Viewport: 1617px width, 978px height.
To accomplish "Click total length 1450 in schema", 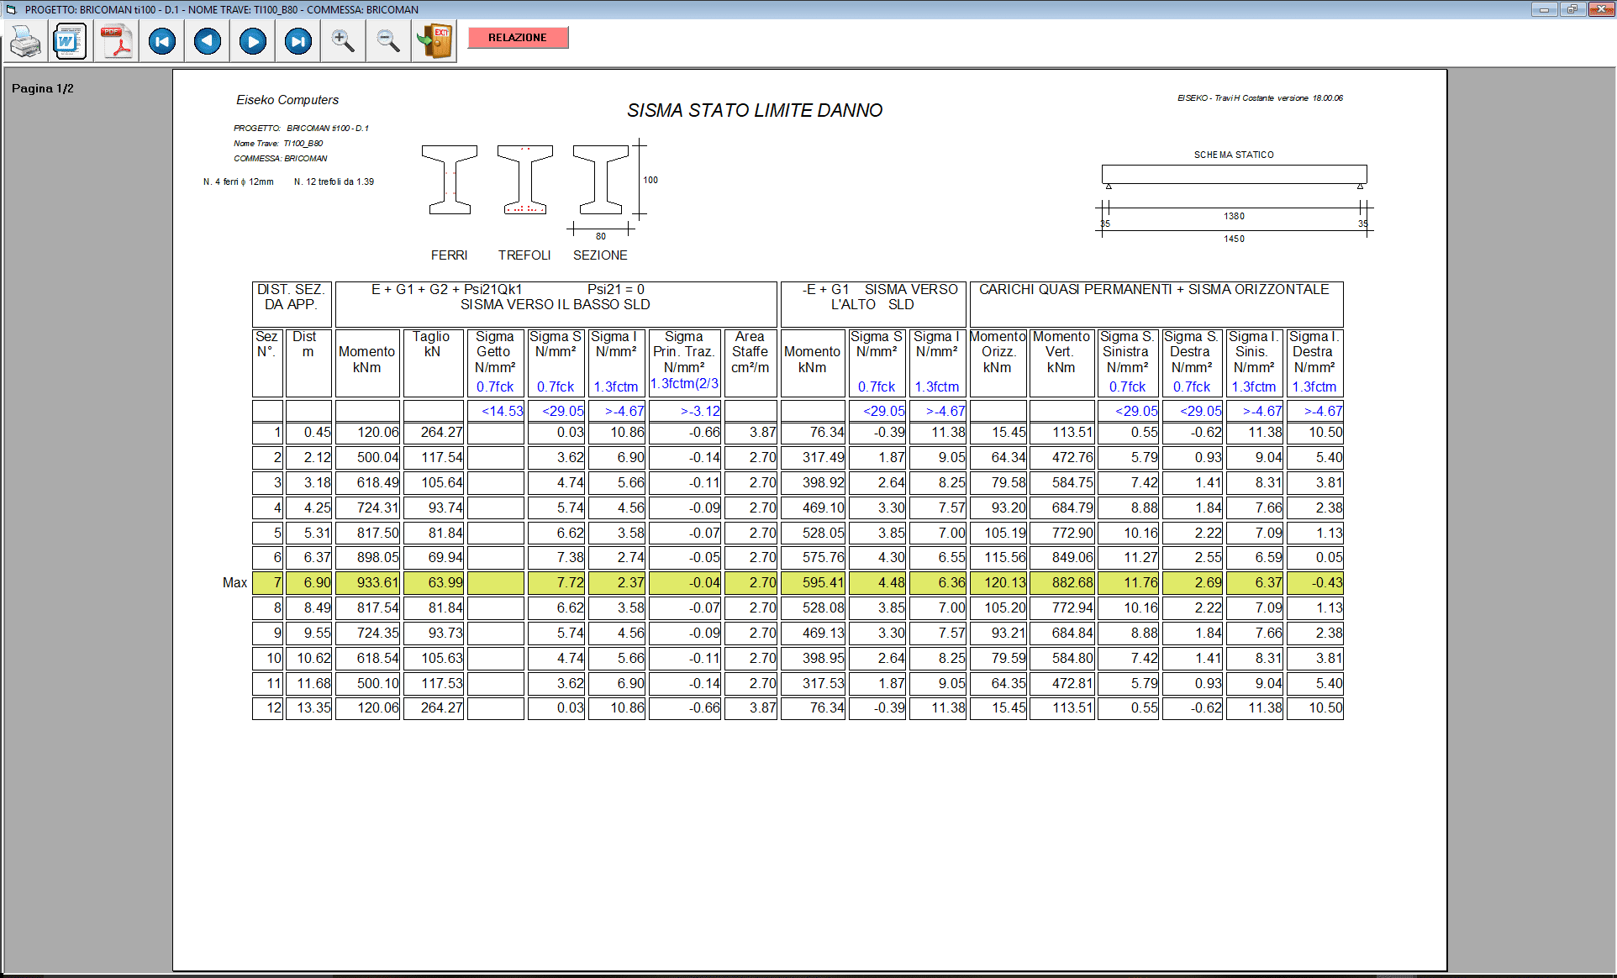I will click(1234, 239).
